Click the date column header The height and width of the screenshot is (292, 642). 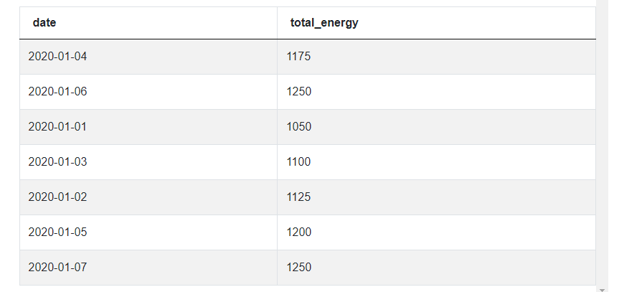point(148,23)
